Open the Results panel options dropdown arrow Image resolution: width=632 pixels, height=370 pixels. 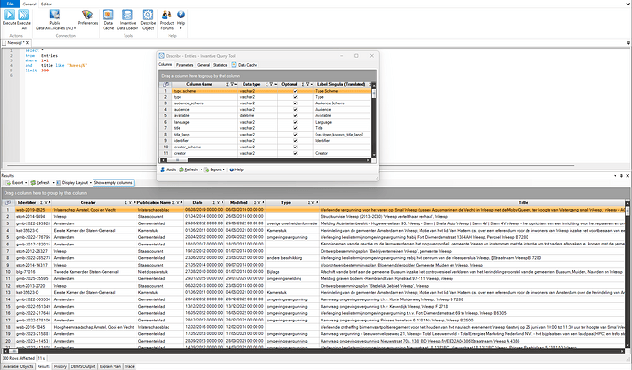pyautogui.click(x=616, y=176)
